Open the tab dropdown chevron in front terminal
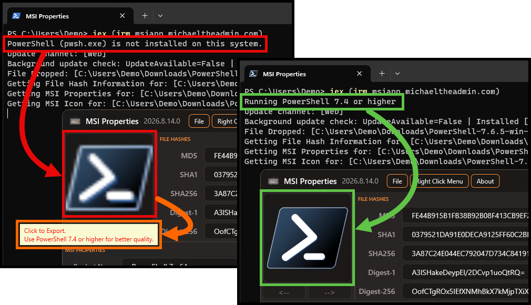This screenshot has height=305, width=531. (397, 74)
